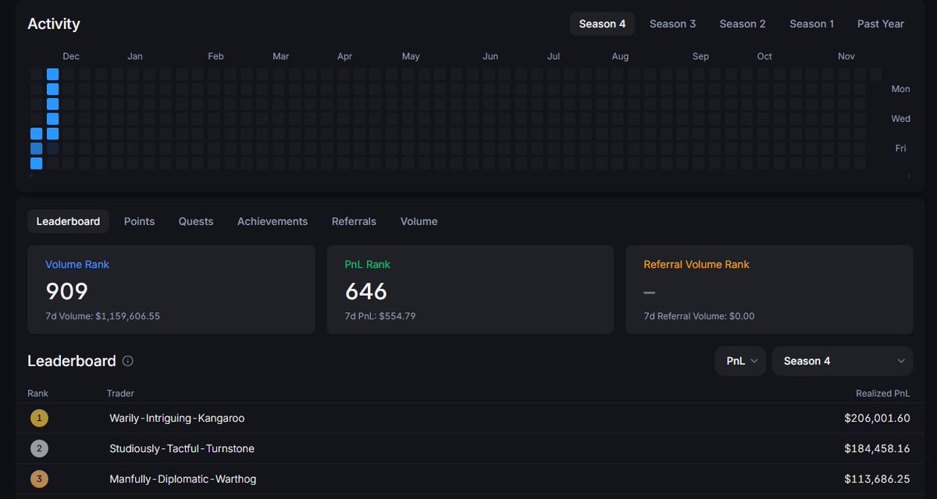Select trader Studiously-Tactful-Turnstone
Image resolution: width=937 pixels, height=499 pixels.
tap(182, 448)
